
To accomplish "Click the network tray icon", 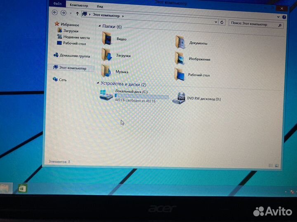I will pos(292,192).
